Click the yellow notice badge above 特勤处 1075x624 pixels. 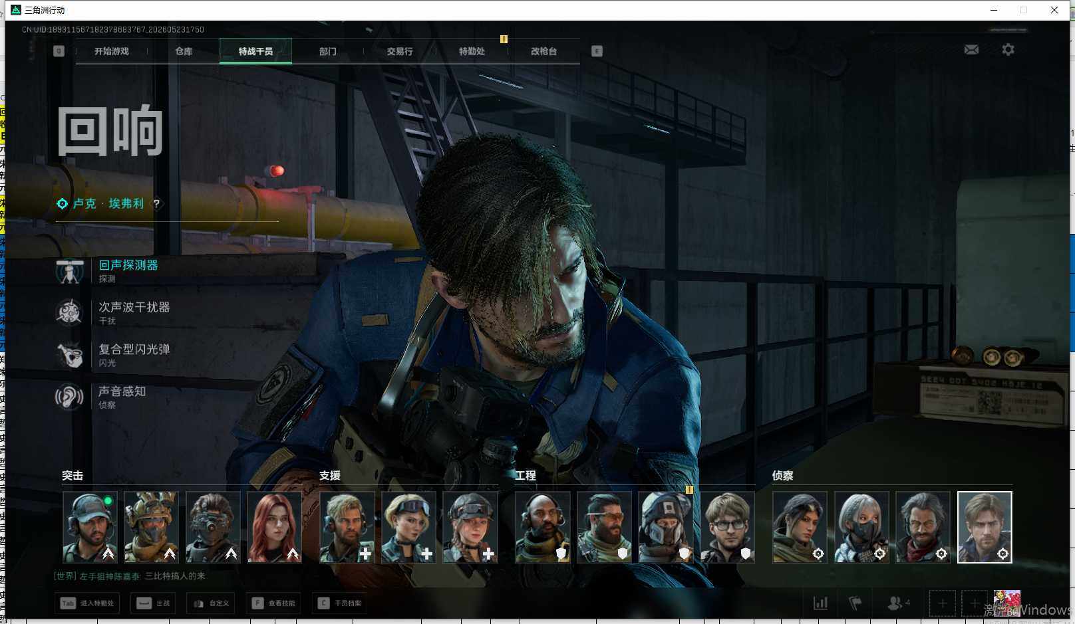(504, 39)
